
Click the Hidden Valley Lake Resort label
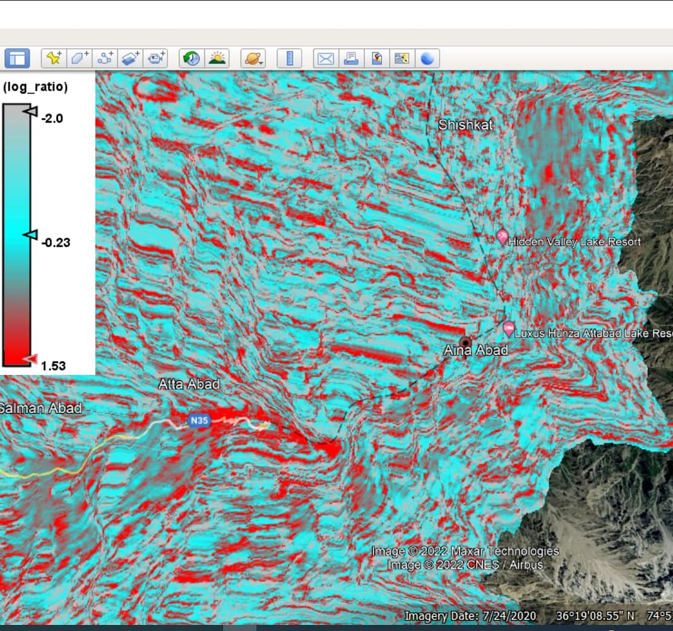575,242
